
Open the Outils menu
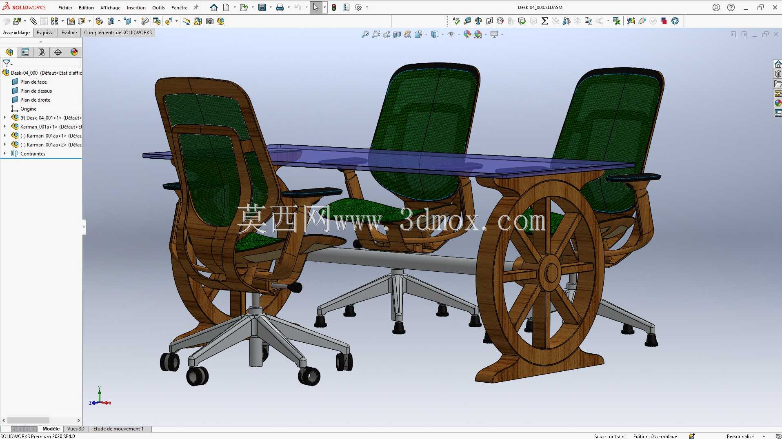tap(158, 8)
